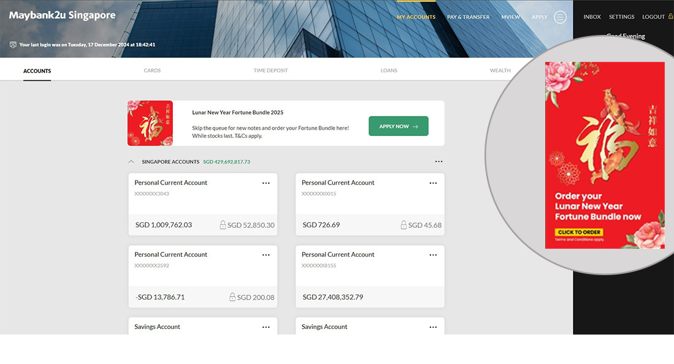Open the Pay & Transfer menu
Image resolution: width=674 pixels, height=364 pixels.
click(x=468, y=17)
